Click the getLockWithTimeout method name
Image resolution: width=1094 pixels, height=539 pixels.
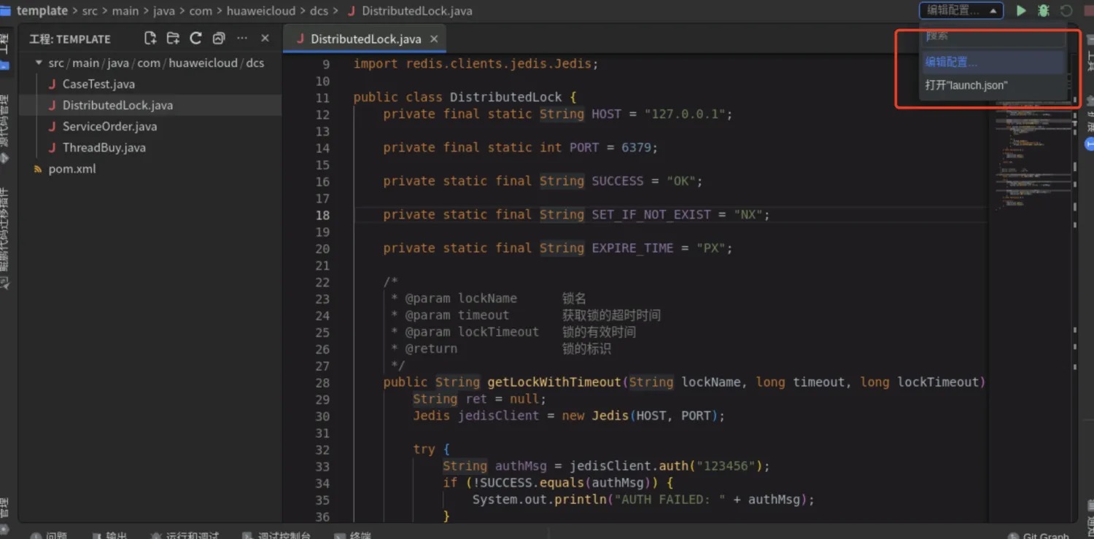pos(554,382)
